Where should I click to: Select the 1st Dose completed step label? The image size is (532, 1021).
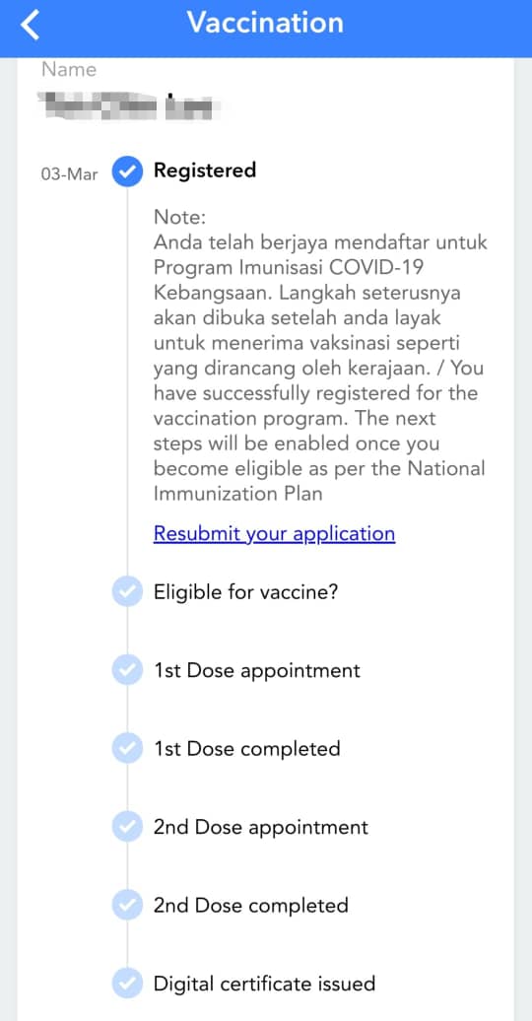247,748
